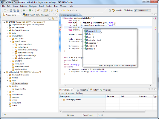Viewport: 159px width, 119px height.
Task: Click the Problems panel horizontal scrollbar
Action: (x=104, y=111)
